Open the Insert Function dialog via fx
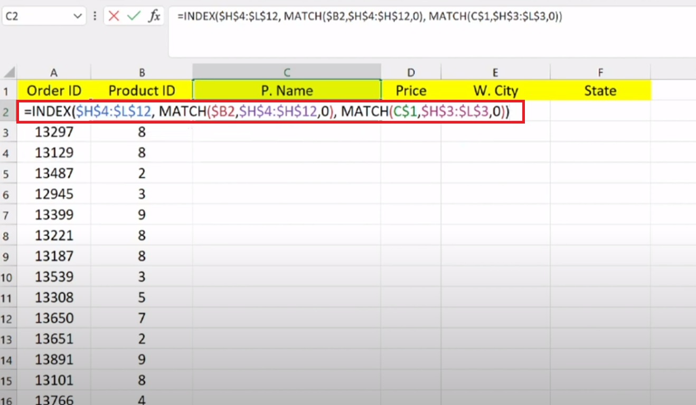This screenshot has width=696, height=405. 153,16
